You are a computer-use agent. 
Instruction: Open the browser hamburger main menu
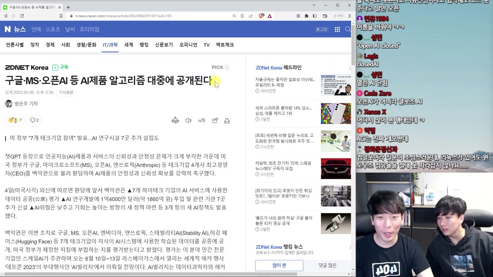point(350,16)
